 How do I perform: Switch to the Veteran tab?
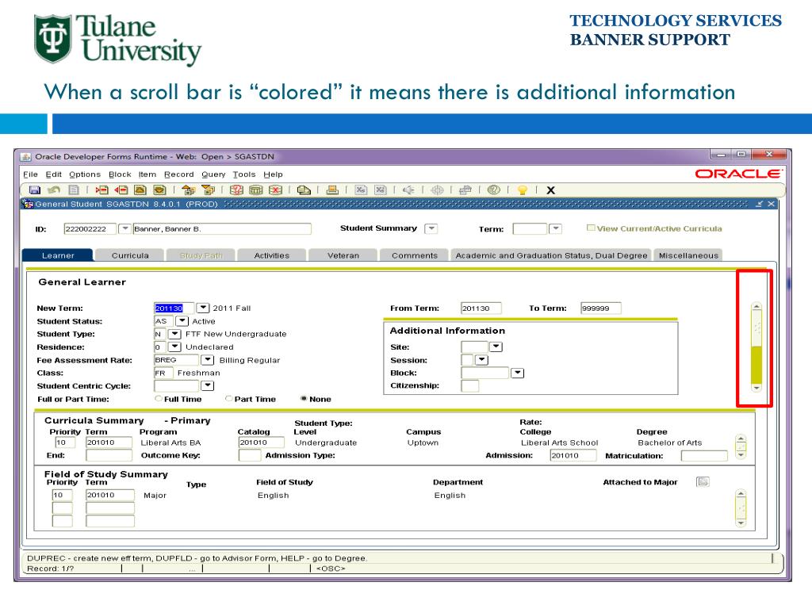click(x=344, y=255)
